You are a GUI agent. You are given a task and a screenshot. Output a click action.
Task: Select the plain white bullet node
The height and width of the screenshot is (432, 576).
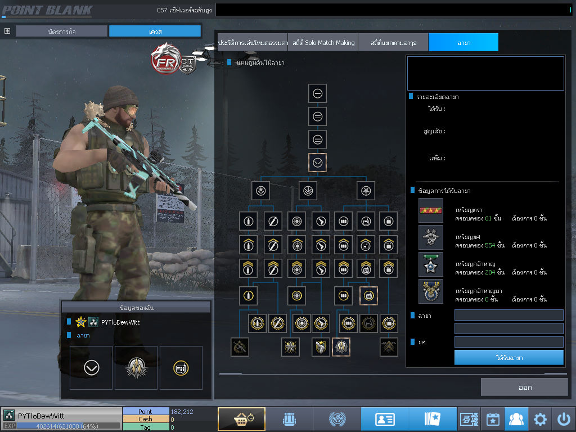click(x=249, y=221)
